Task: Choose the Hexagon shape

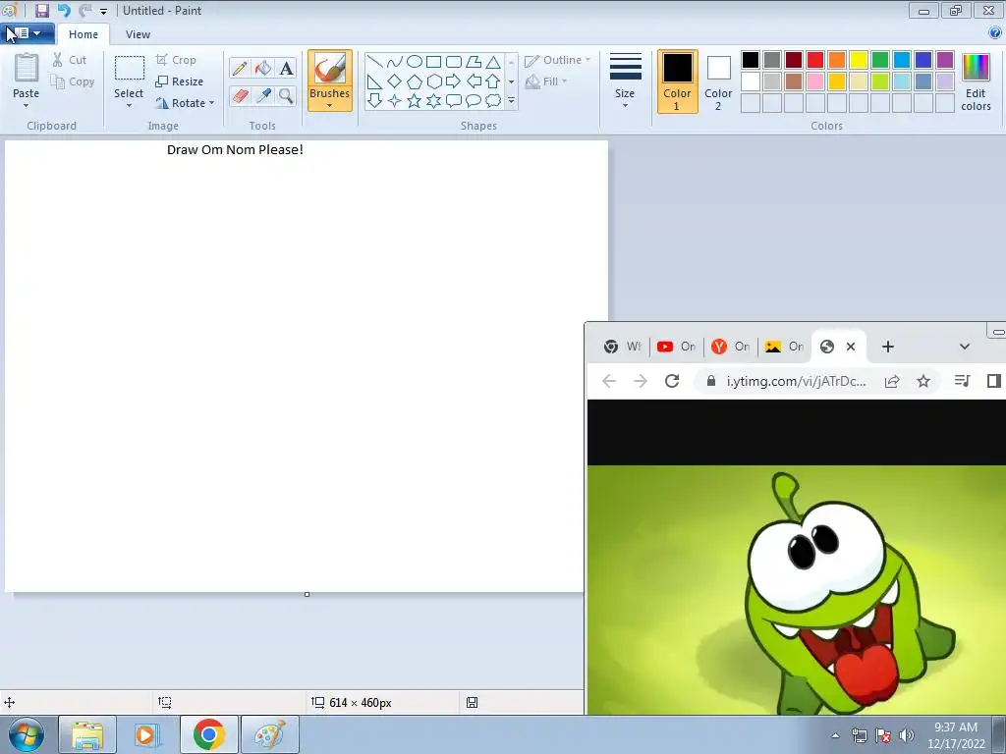Action: 433,81
